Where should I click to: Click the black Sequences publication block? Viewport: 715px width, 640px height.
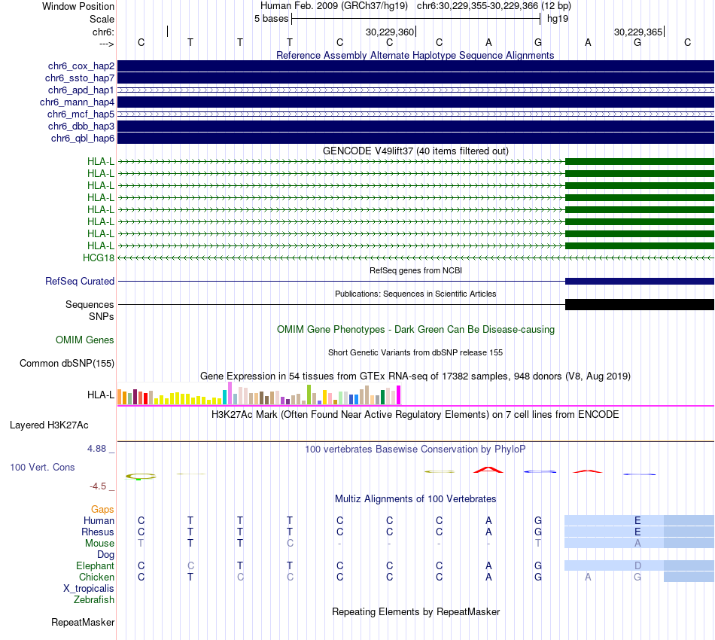coord(640,305)
